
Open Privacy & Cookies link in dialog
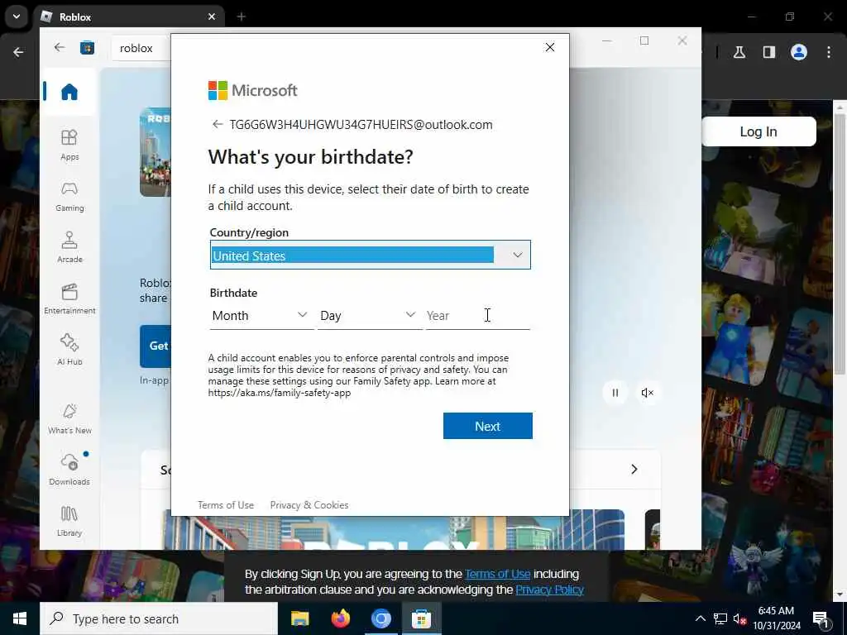(309, 505)
